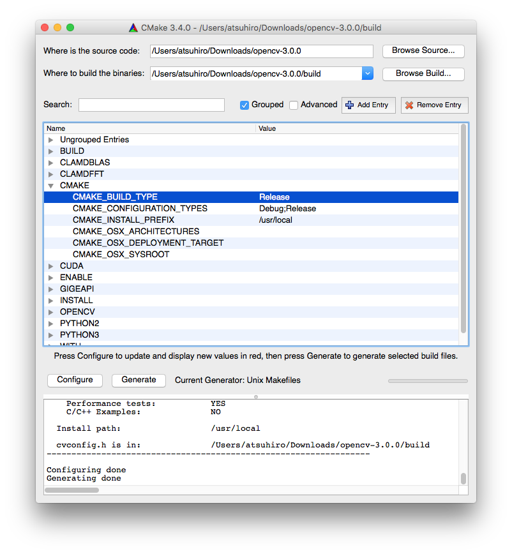Screen dimensions: 512x554
Task: Click the output log vertical scrollbar
Action: point(463,479)
